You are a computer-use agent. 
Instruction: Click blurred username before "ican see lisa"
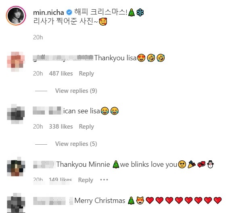47,111
